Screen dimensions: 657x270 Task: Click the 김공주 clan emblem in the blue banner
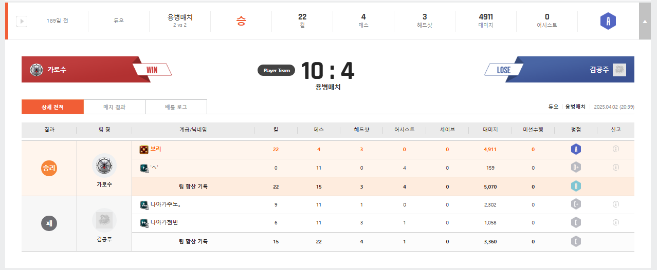(x=619, y=70)
